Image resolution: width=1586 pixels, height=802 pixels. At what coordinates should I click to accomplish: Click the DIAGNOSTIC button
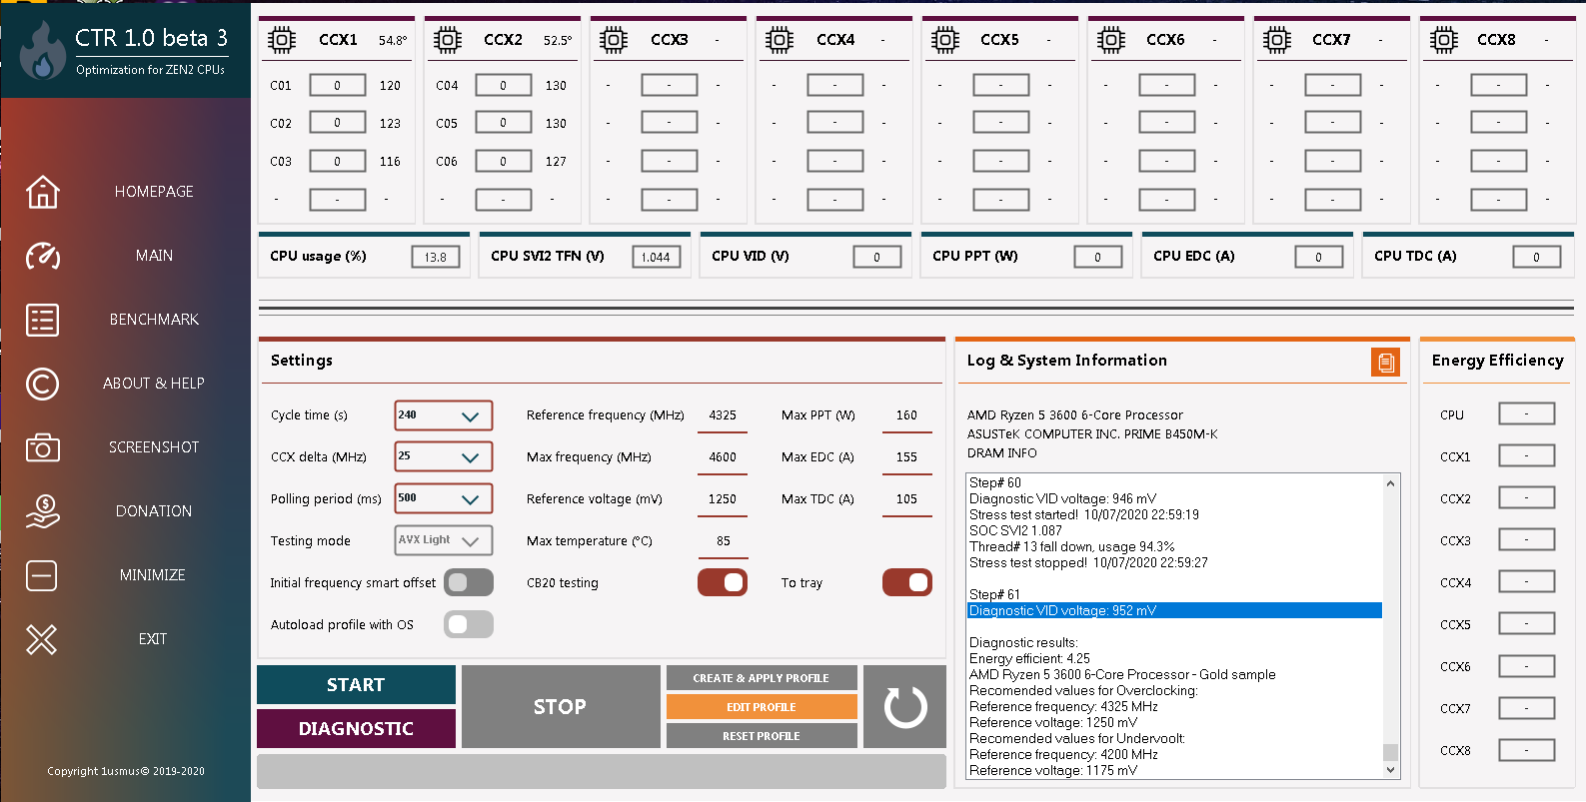tap(356, 729)
